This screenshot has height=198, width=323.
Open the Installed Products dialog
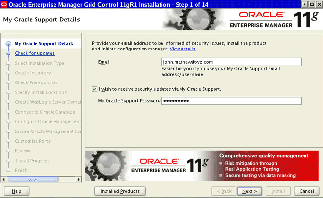[x=120, y=191]
